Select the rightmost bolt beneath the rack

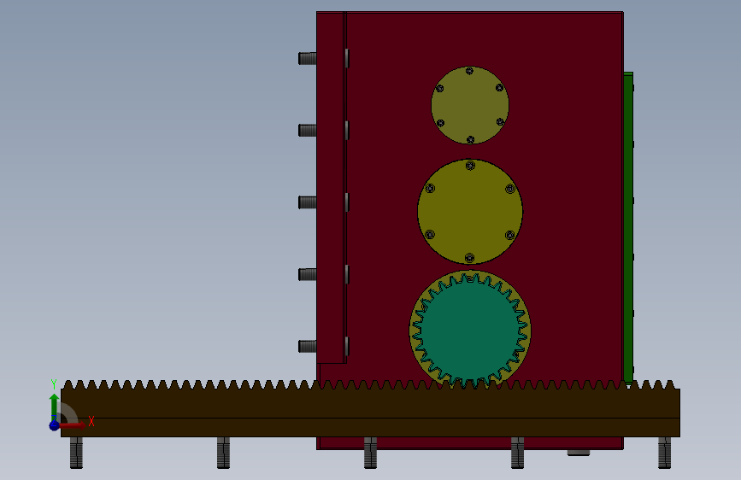pyautogui.click(x=664, y=453)
